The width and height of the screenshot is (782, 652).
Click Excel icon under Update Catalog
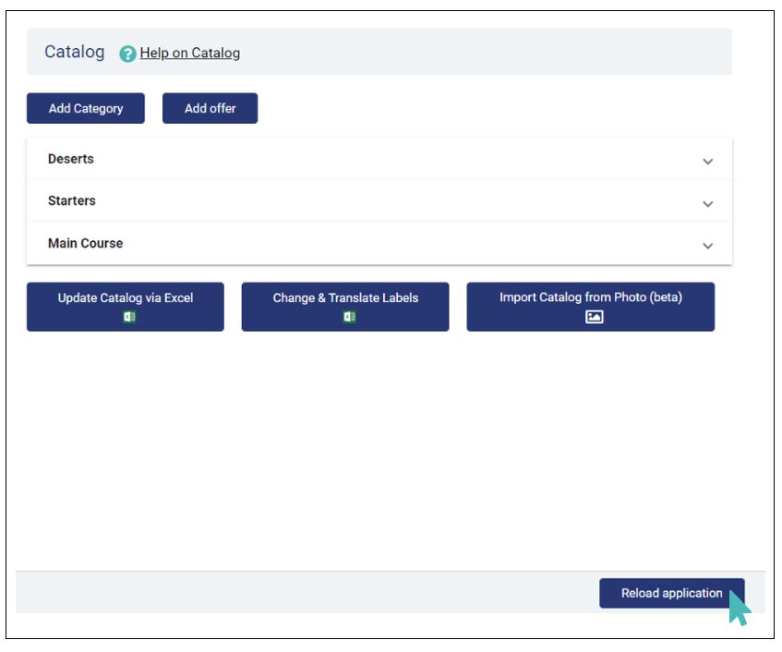pyautogui.click(x=129, y=317)
